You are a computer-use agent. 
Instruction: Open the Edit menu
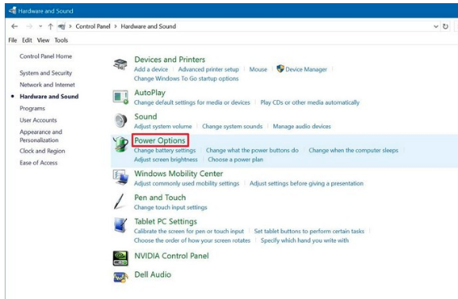[27, 40]
